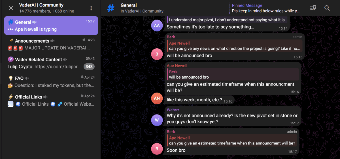340x159 pixels.
Task: Open the Announcements topic
Action: (x=51, y=44)
